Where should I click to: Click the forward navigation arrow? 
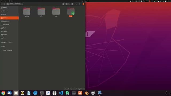4,4
